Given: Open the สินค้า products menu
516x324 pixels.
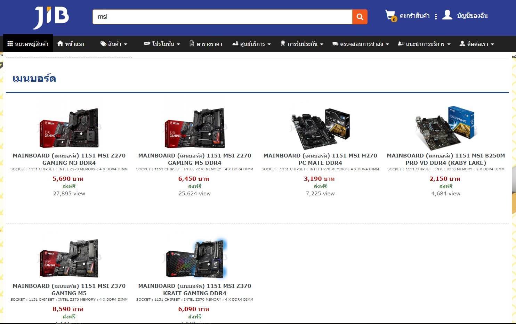Looking at the screenshot, I should 114,44.
